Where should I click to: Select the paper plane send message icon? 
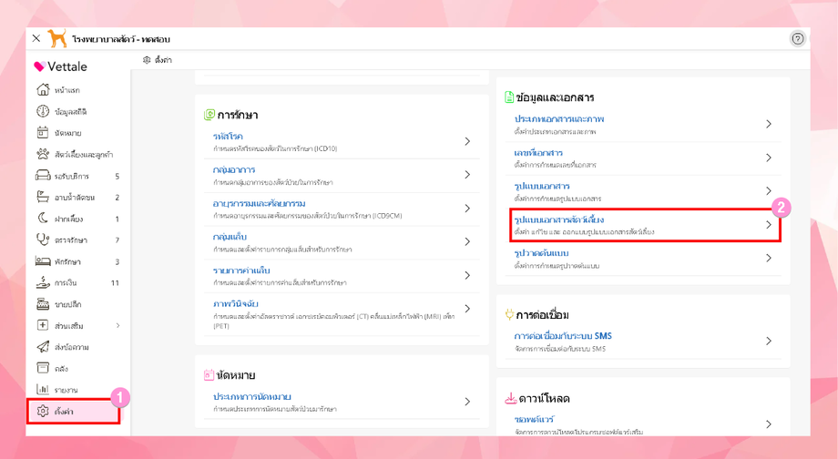pyautogui.click(x=43, y=347)
